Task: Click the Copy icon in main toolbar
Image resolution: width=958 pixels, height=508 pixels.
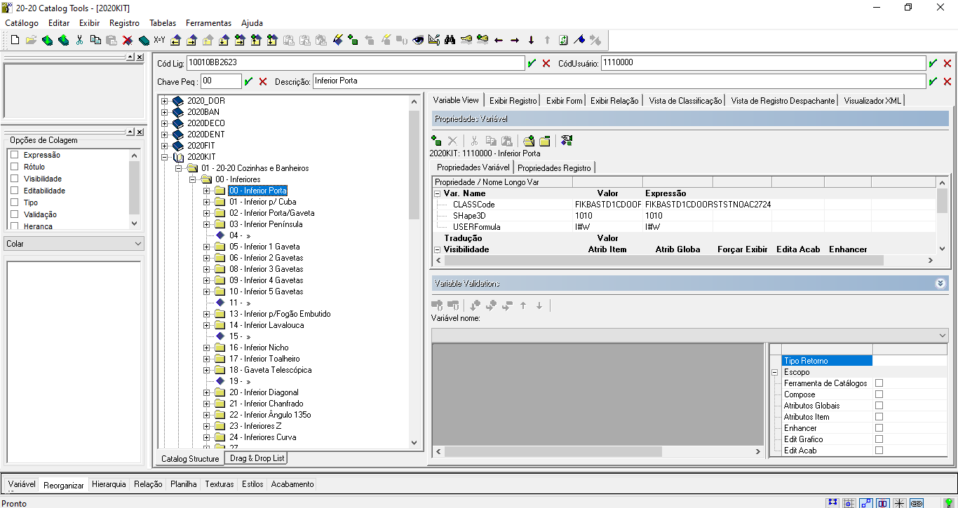Action: (x=95, y=40)
